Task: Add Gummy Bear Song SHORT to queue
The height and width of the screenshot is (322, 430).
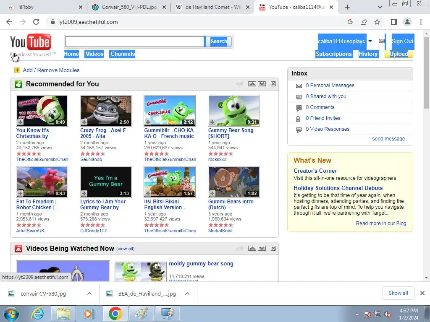Action: tap(212, 122)
